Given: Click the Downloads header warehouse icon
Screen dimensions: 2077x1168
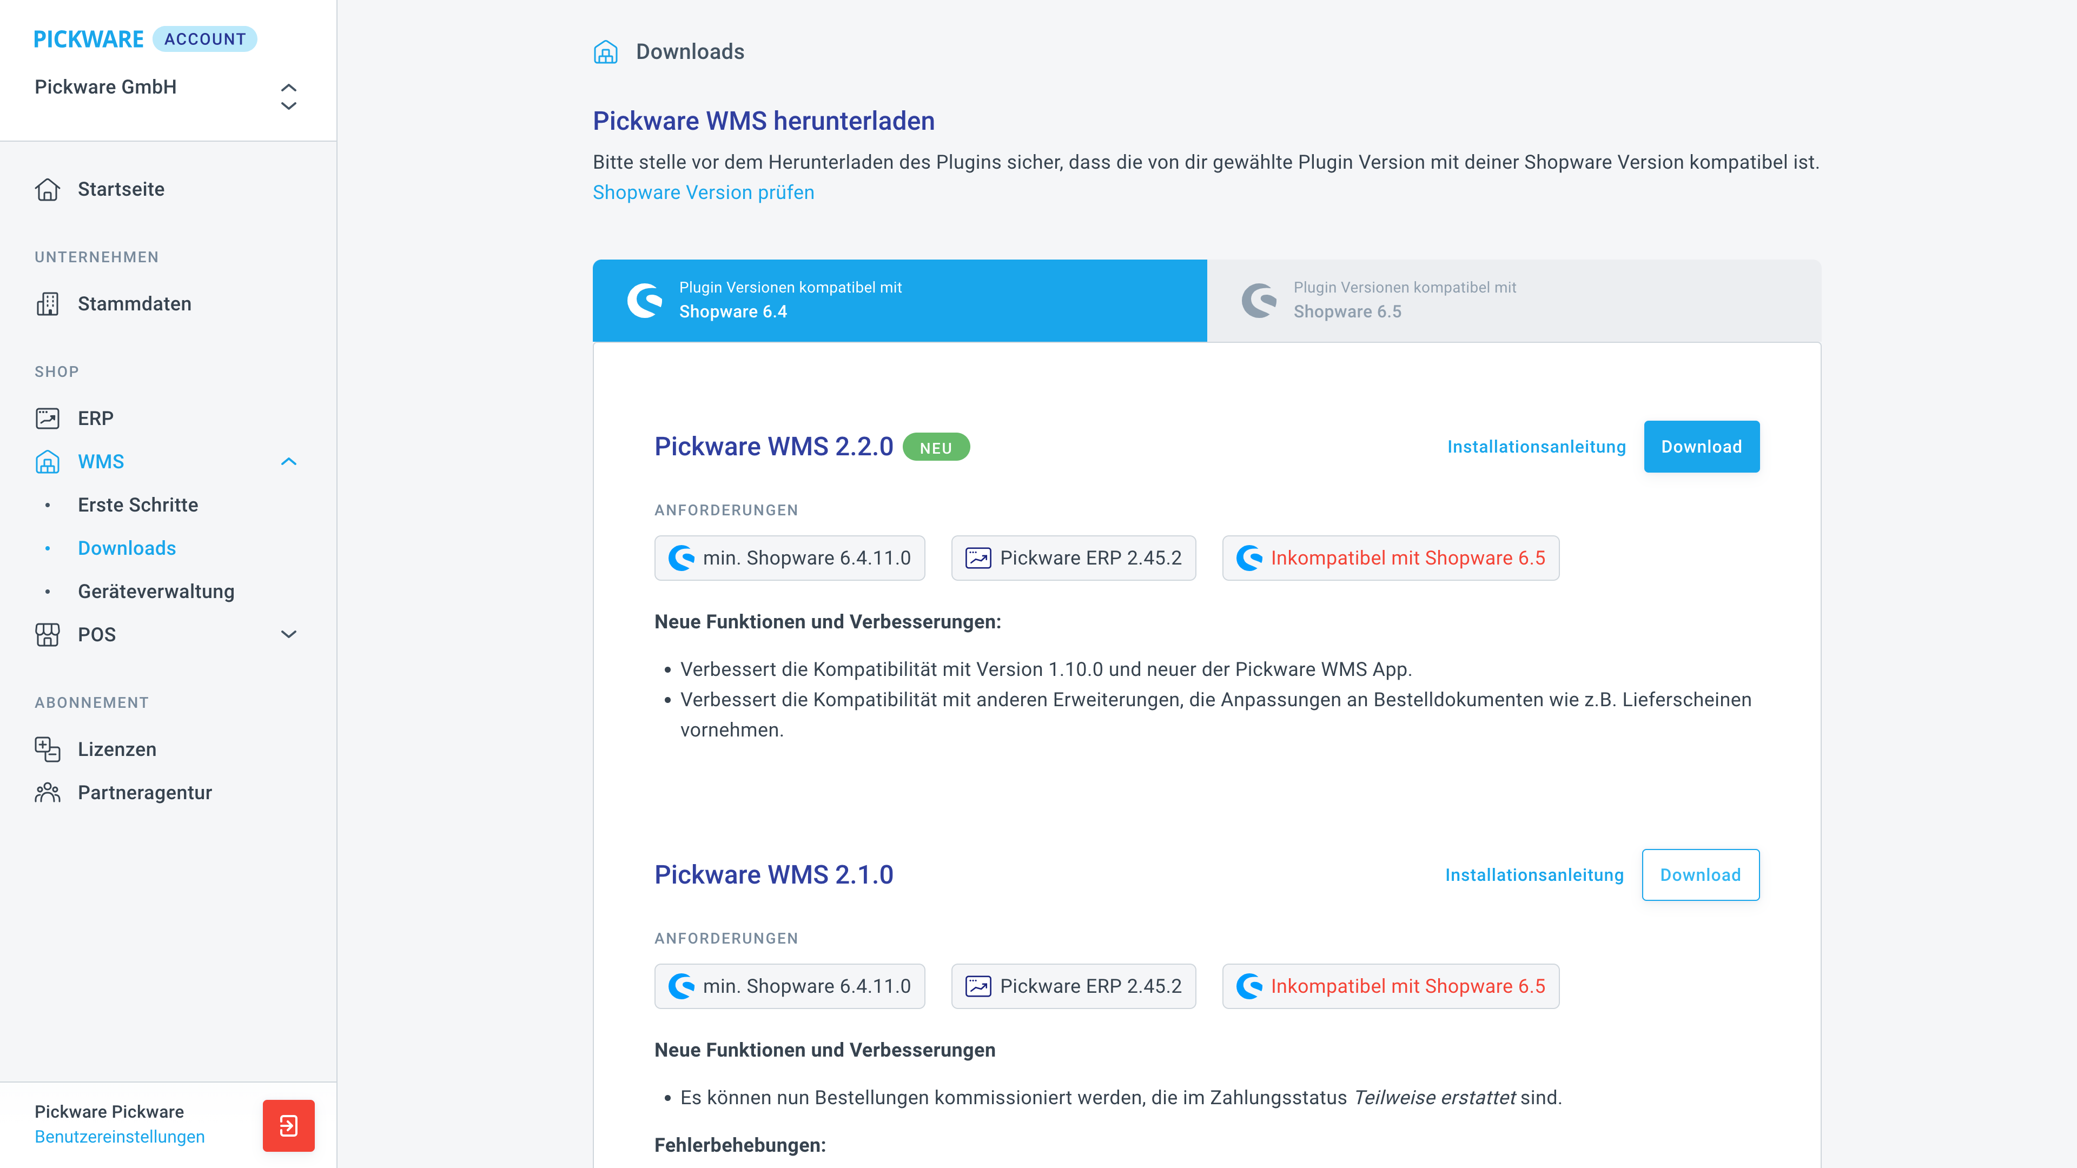Looking at the screenshot, I should [x=606, y=51].
